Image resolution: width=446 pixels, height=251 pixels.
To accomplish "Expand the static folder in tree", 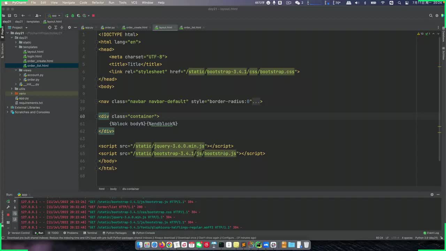I will pos(16,42).
